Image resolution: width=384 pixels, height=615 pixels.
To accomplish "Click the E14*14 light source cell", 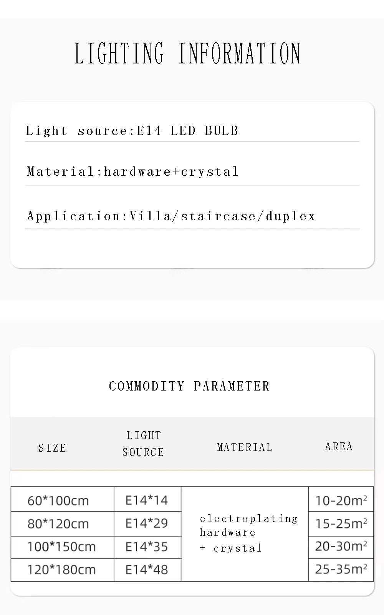I will pos(147,499).
